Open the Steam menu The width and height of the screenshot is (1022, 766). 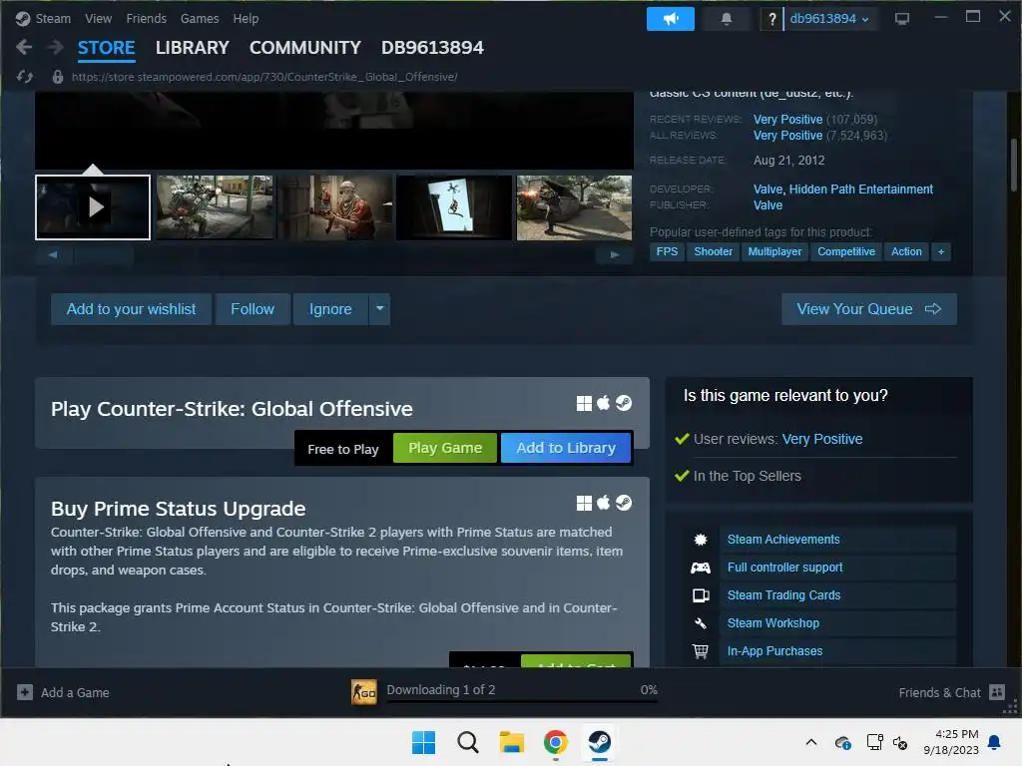pos(52,19)
